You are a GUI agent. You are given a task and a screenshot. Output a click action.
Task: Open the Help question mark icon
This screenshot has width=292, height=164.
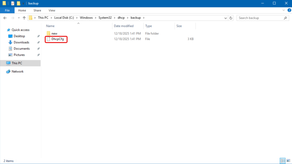tap(289, 10)
